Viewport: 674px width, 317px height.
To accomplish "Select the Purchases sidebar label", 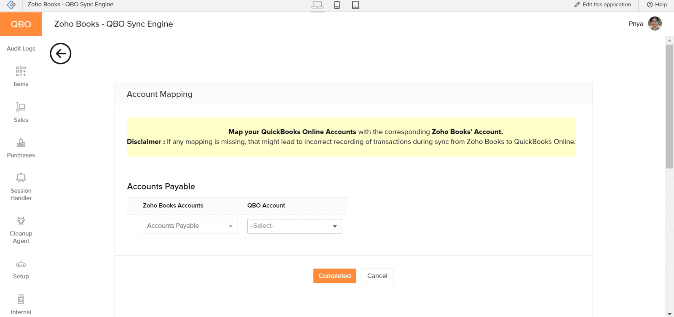I will [21, 155].
